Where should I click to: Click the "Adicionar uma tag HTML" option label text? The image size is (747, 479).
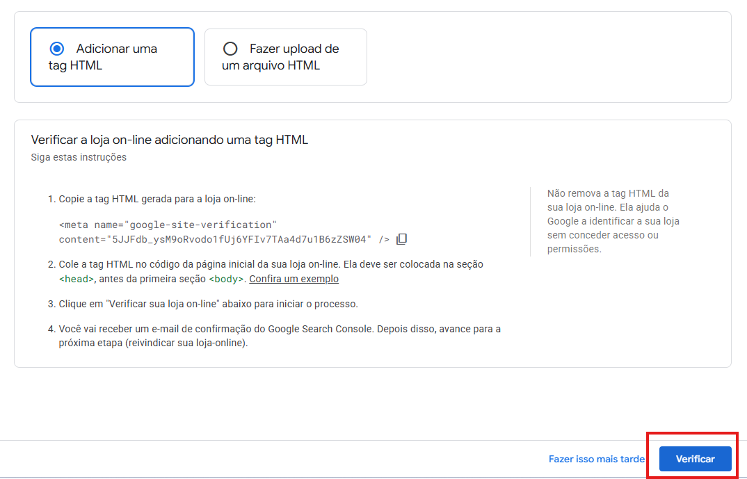coord(116,49)
